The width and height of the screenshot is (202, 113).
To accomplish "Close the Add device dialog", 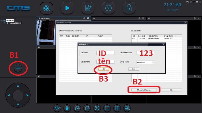I will tap(163, 44).
